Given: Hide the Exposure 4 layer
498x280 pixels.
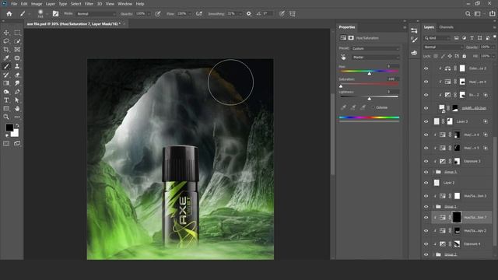Looking at the screenshot, I should [x=426, y=243].
